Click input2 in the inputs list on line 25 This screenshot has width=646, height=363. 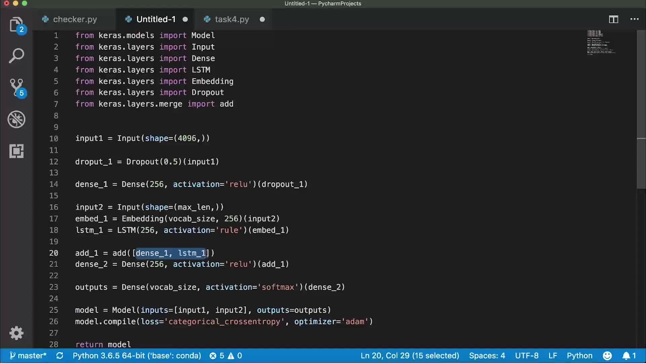pos(229,310)
